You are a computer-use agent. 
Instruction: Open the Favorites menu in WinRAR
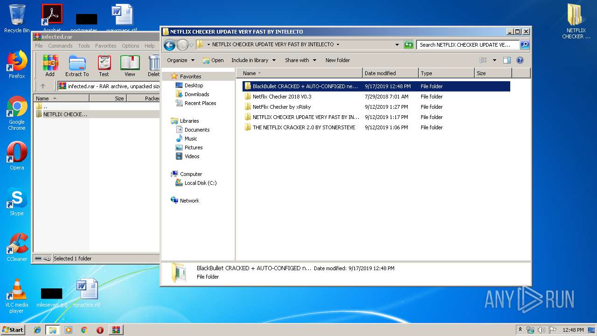tap(106, 46)
